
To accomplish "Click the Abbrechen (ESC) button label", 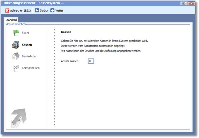I will pos(20,11).
